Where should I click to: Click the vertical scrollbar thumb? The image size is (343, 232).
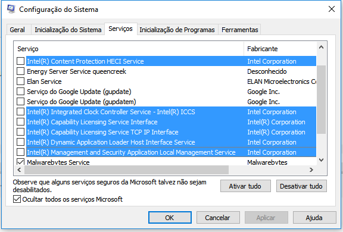coord(321,99)
